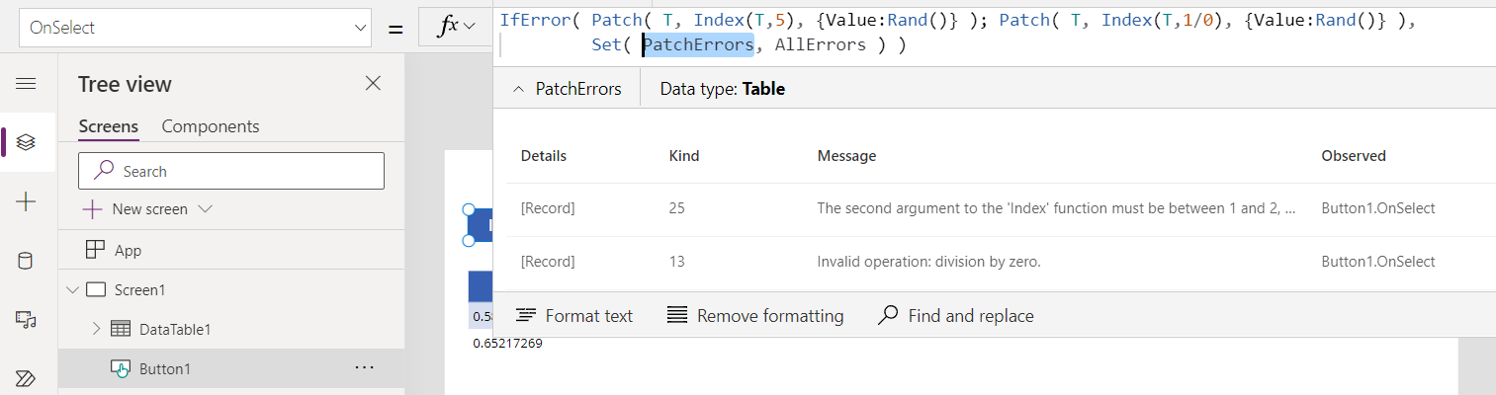The image size is (1496, 395).
Task: Click the Insert plus icon in left rail
Action: (x=27, y=201)
